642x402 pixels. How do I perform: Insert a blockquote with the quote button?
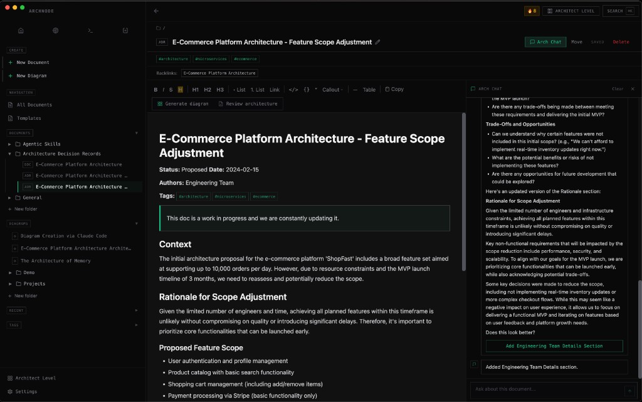click(316, 89)
